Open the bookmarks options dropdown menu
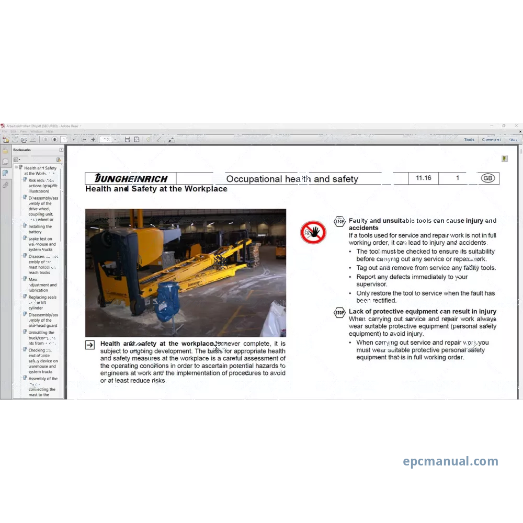This screenshot has width=523, height=523. click(17, 160)
